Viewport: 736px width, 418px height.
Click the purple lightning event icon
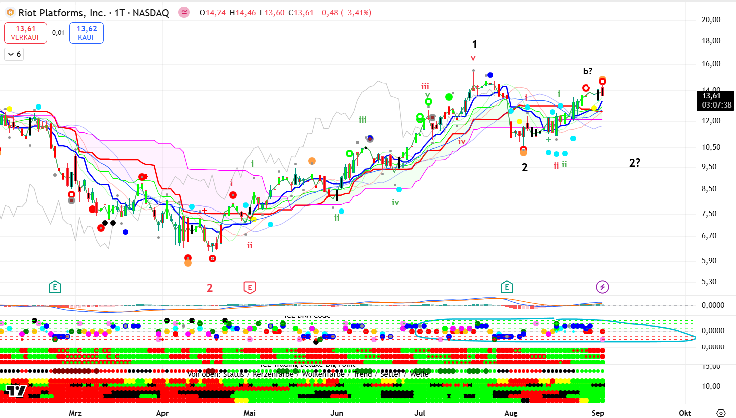[x=602, y=287]
